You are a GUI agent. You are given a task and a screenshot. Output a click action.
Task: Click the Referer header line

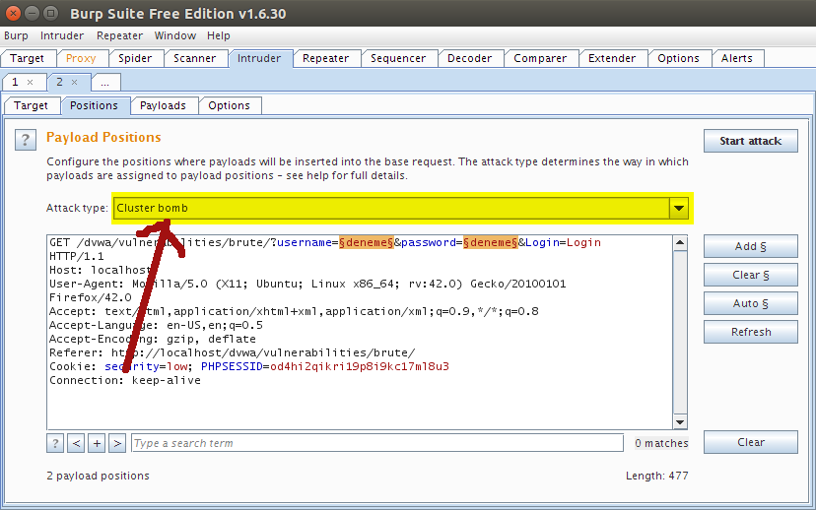coord(233,353)
